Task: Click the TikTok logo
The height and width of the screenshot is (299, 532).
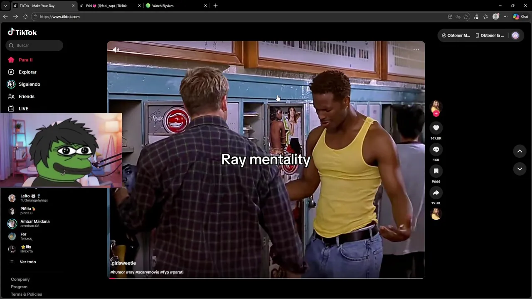Action: pos(22,32)
